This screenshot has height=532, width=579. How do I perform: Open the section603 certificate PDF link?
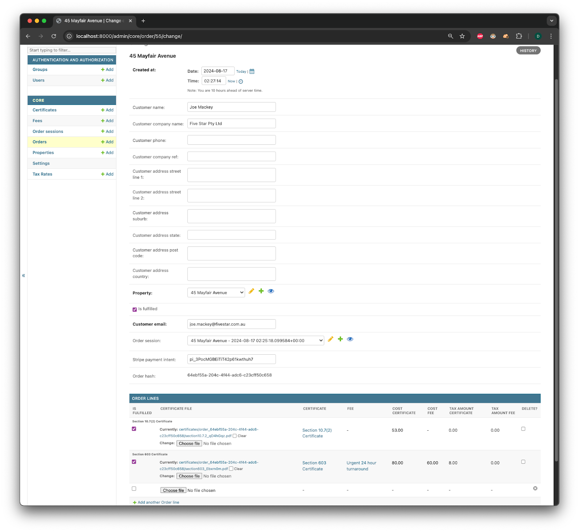point(209,465)
